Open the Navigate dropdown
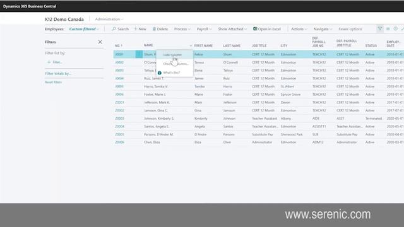404x227 pixels. coord(323,29)
